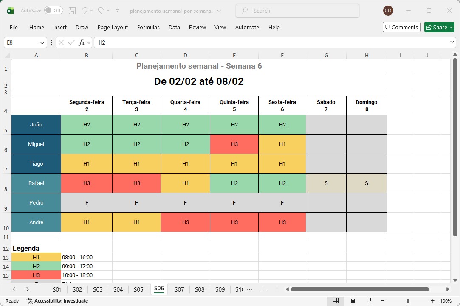460x306 pixels.
Task: Select Rafael's Saturday S cell
Action: [326, 183]
